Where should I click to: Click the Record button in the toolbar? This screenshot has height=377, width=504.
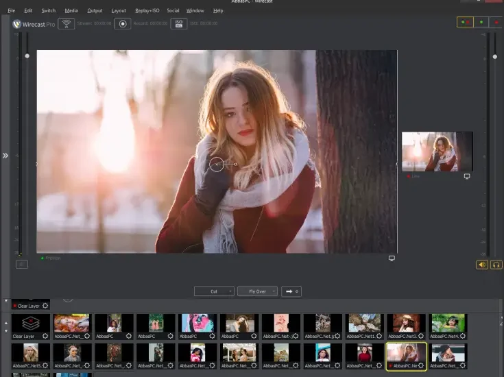coord(123,24)
